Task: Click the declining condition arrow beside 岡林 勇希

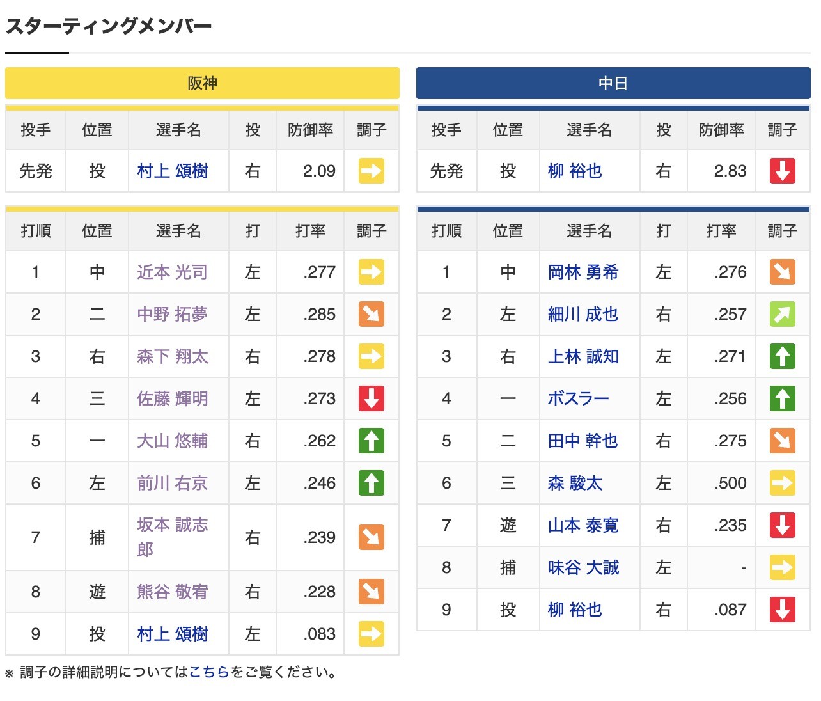Action: click(783, 272)
